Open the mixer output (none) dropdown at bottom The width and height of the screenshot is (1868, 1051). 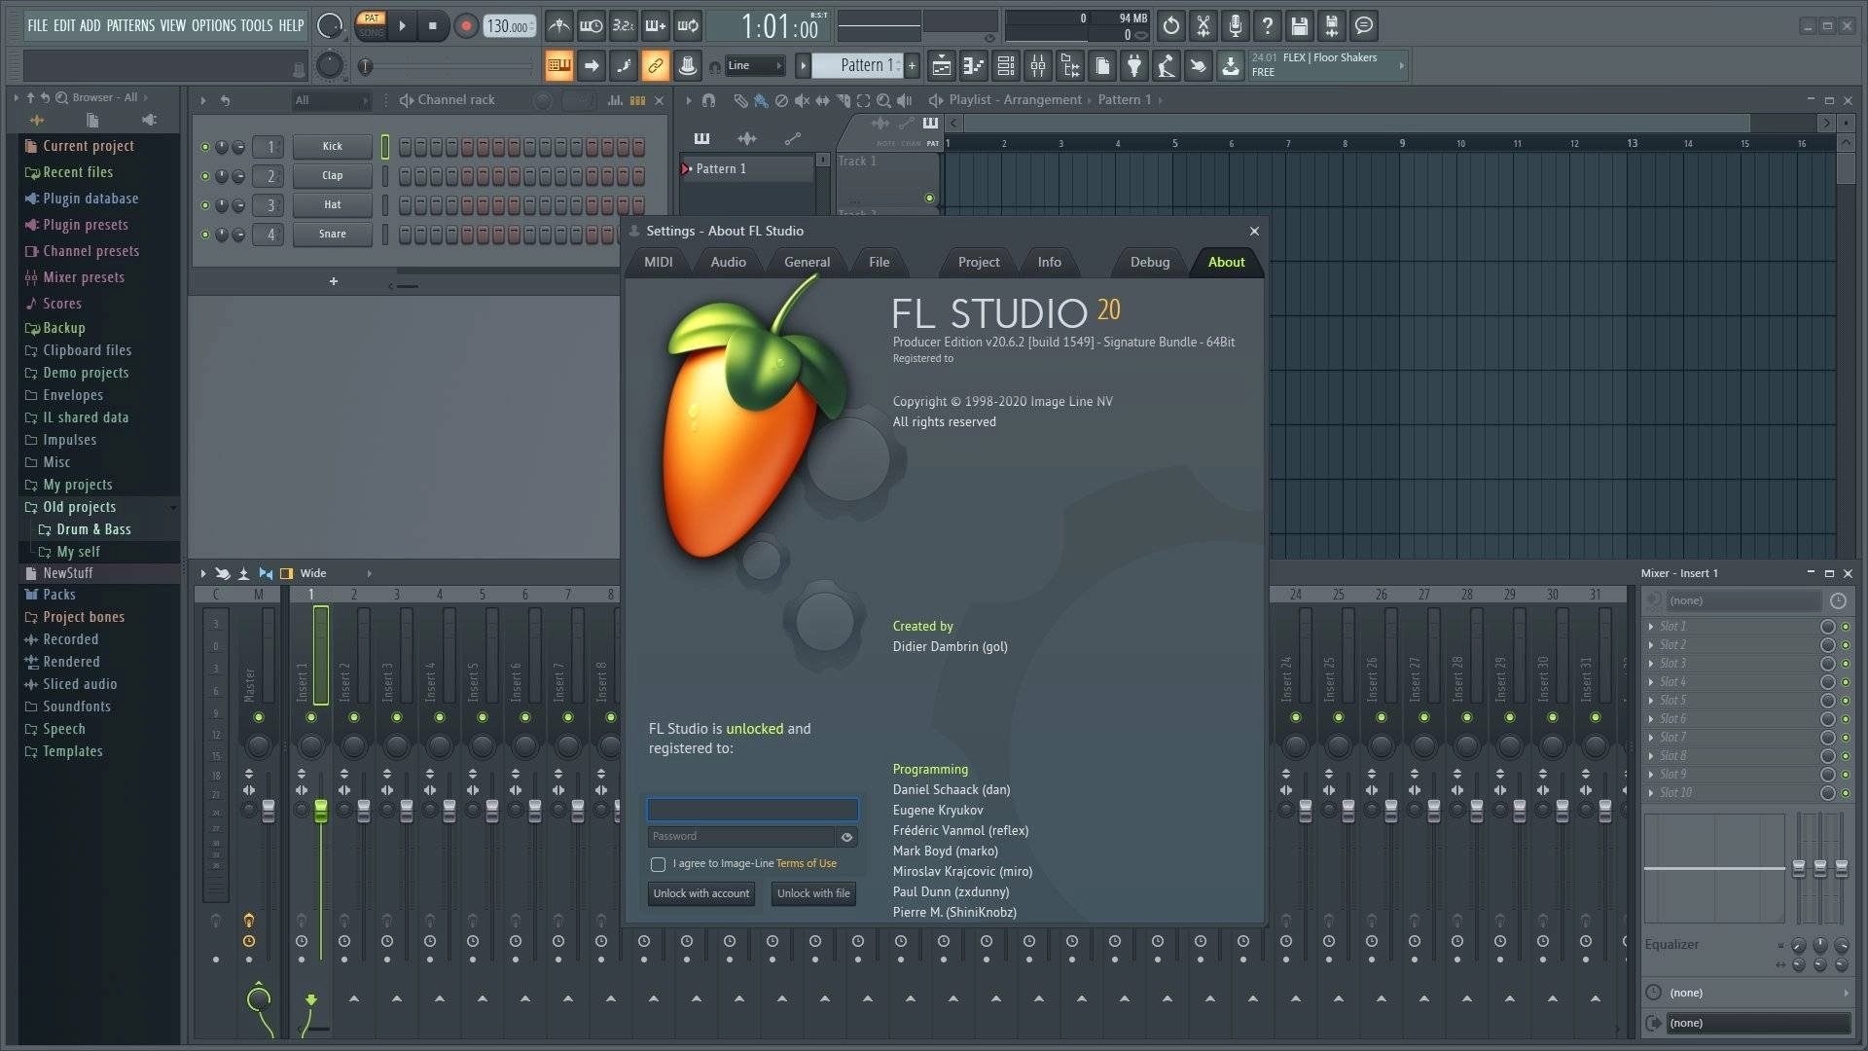pyautogui.click(x=1758, y=1023)
